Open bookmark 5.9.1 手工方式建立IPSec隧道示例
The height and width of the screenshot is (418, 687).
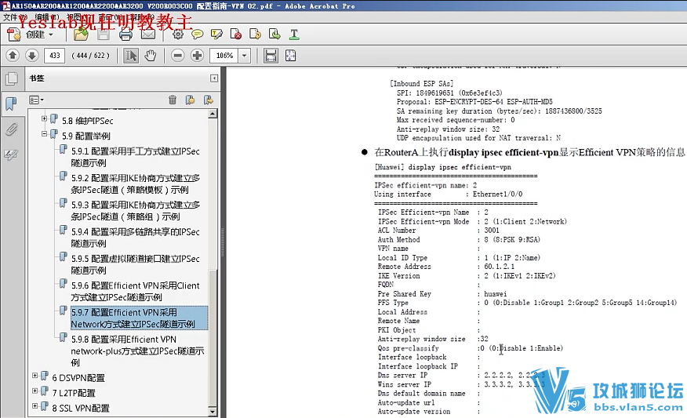(136, 157)
